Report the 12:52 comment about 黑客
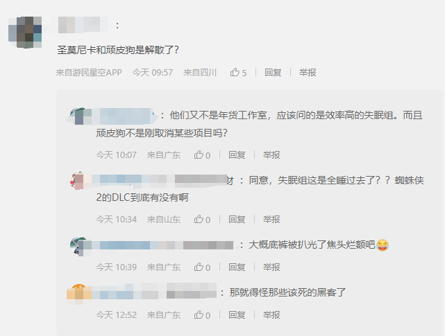This screenshot has width=445, height=336. (271, 315)
